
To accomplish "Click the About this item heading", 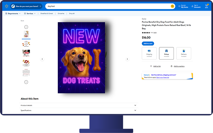I will pos(30,99).
